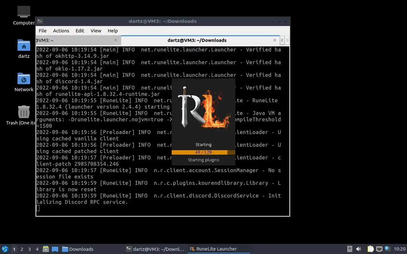Open the volume control tray icon
Screen dimensions: 407x254
(359, 249)
